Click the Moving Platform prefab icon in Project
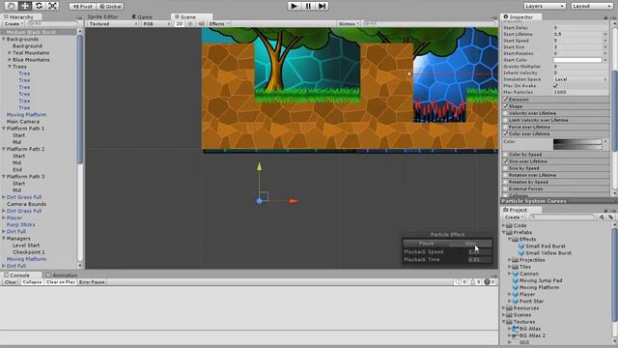The width and height of the screenshot is (618, 348). [515, 287]
